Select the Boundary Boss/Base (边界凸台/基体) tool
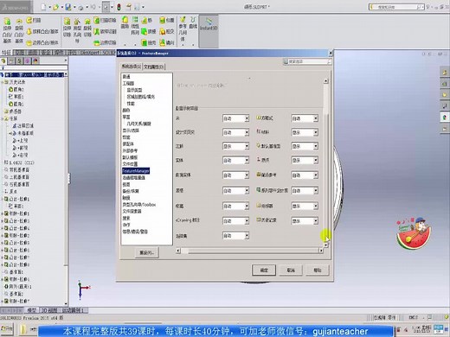 pyautogui.click(x=42, y=42)
